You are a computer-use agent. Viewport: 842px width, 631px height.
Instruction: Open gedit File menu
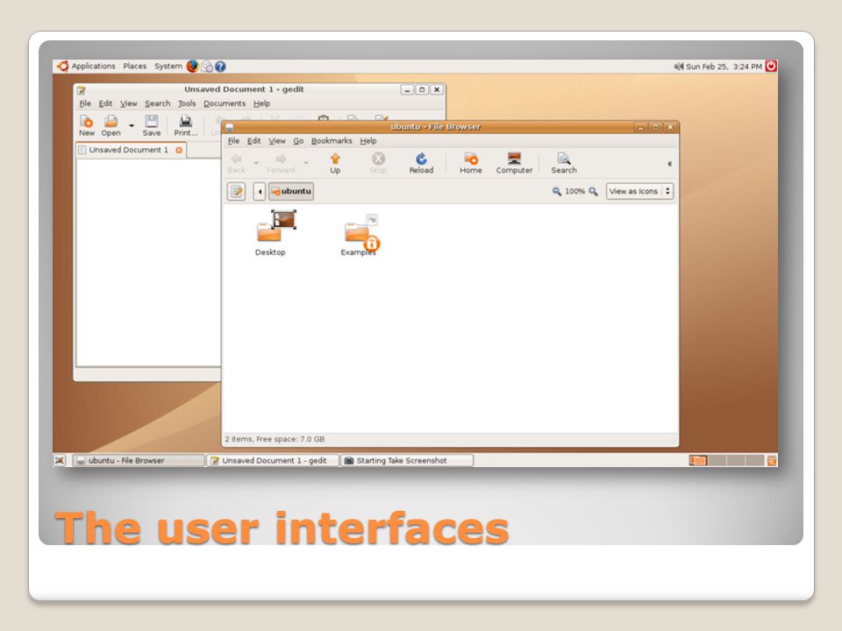[85, 103]
